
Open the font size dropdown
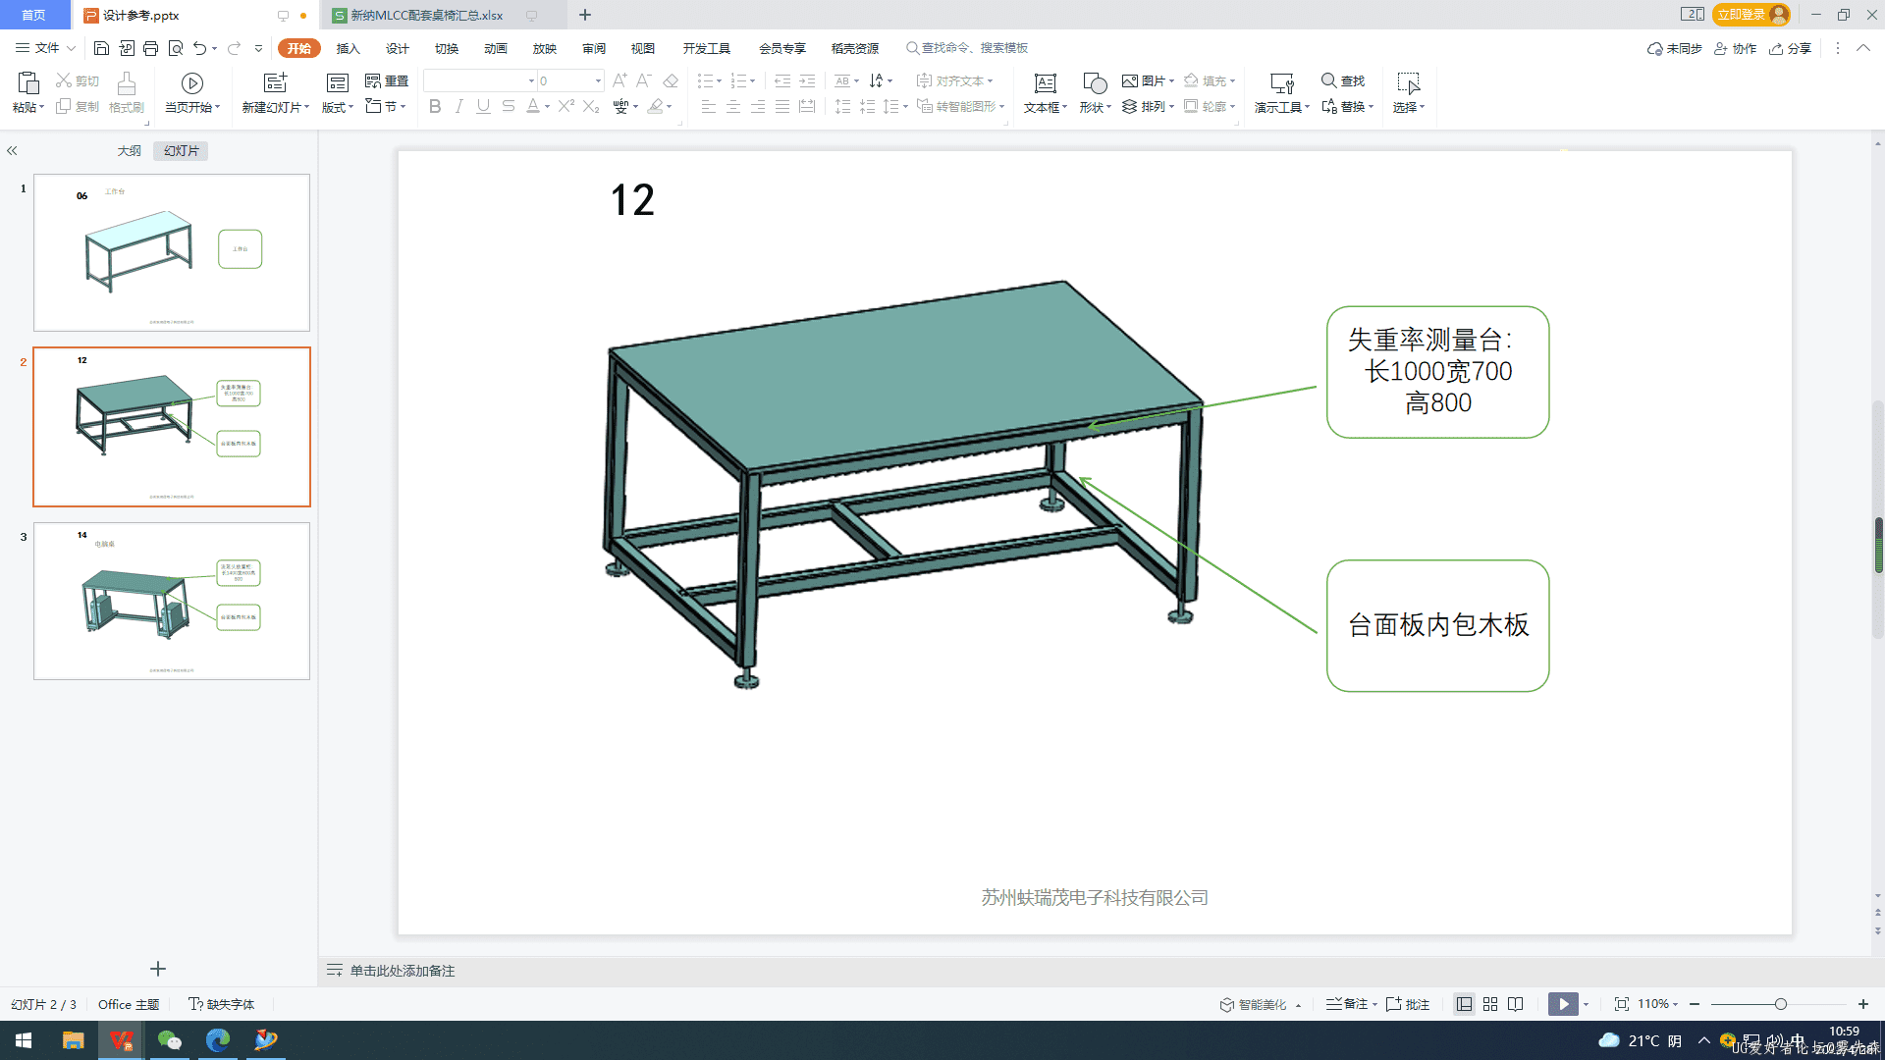point(598,80)
